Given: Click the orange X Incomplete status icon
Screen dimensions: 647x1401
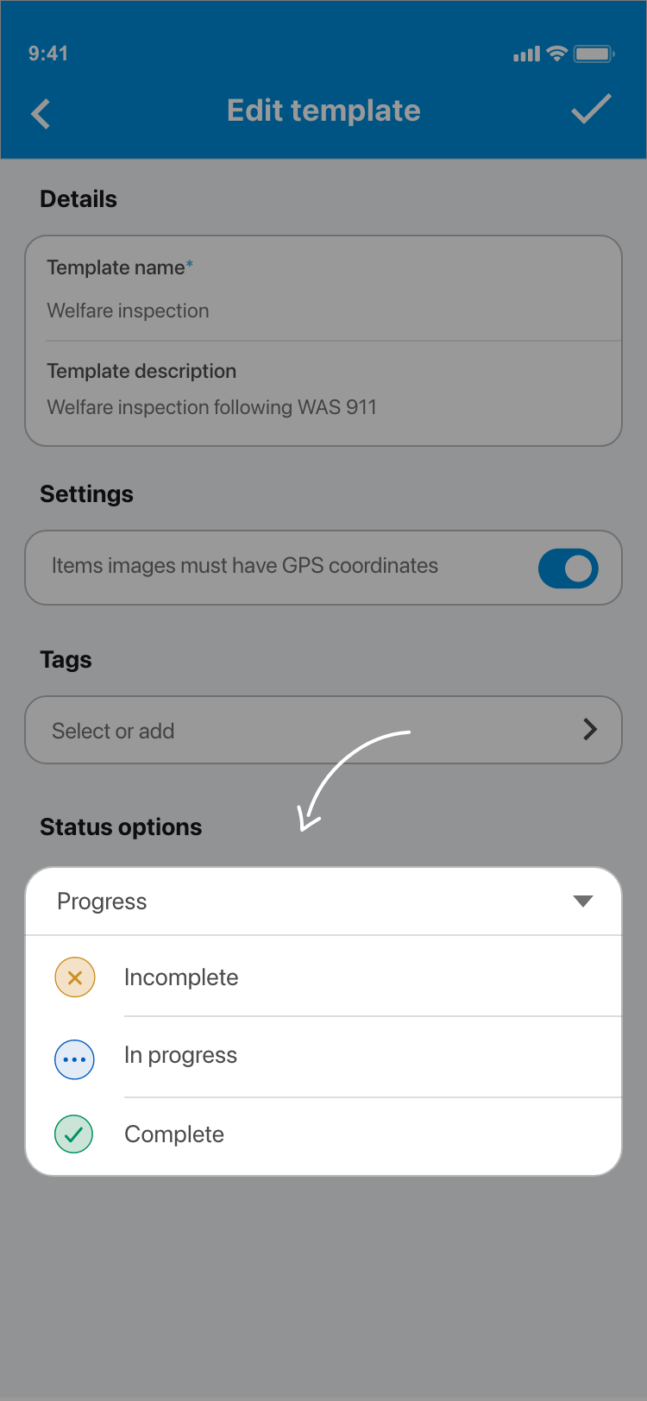Looking at the screenshot, I should [75, 977].
